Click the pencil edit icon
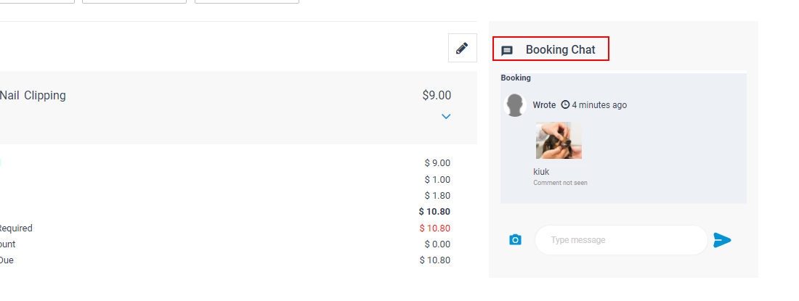Screen dimensions: 799x301 tap(462, 49)
